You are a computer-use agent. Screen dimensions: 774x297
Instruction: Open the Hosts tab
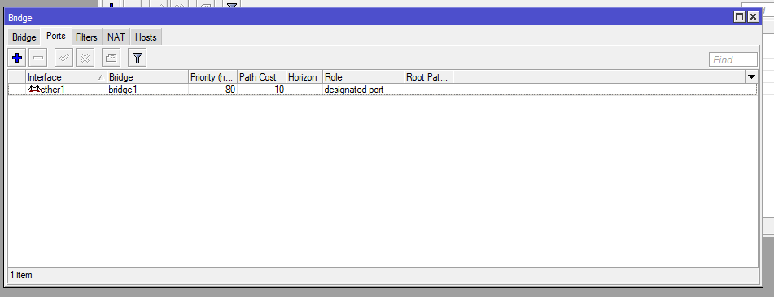point(146,37)
